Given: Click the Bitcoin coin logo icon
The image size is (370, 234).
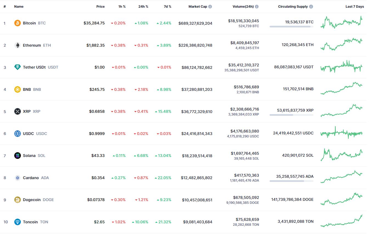Looking at the screenshot, I should [x=18, y=23].
